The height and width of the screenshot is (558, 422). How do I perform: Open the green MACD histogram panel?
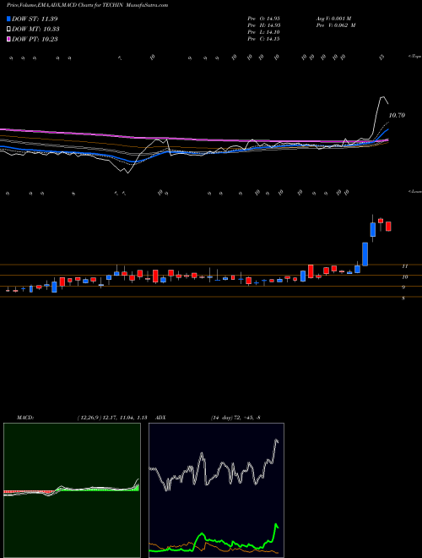[72, 490]
